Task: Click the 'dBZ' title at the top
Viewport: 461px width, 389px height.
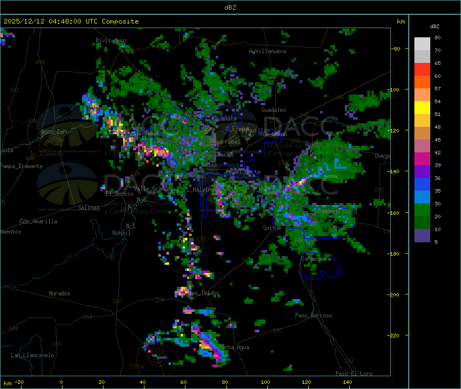Action: pos(230,8)
